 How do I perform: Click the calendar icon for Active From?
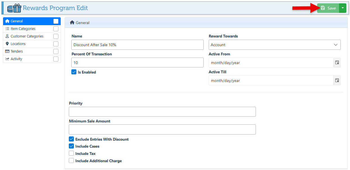click(x=337, y=63)
